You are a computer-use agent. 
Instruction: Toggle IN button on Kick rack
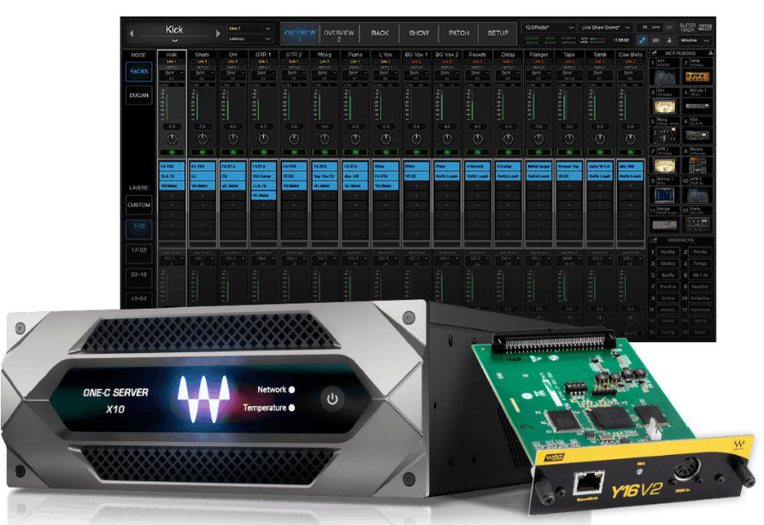[x=172, y=152]
